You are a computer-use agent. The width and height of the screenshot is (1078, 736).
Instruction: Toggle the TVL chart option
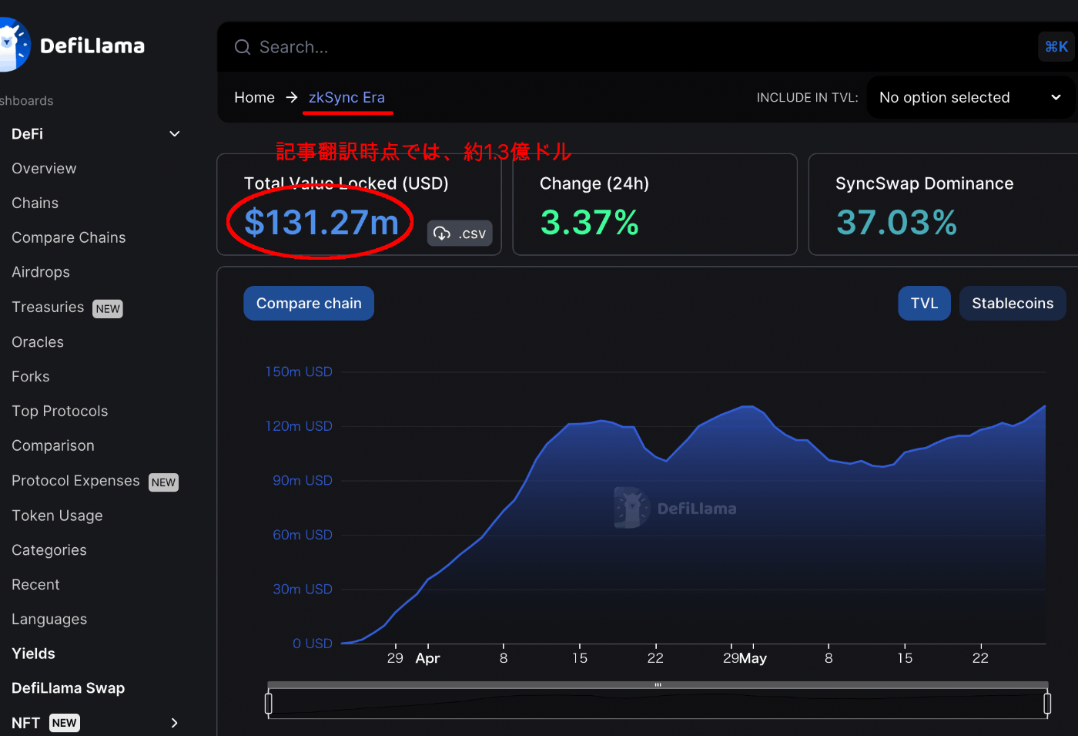(x=924, y=304)
